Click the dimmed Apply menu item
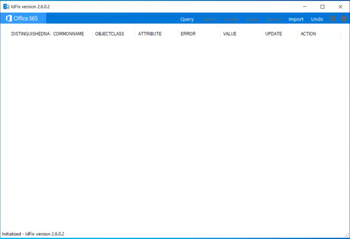 click(253, 19)
